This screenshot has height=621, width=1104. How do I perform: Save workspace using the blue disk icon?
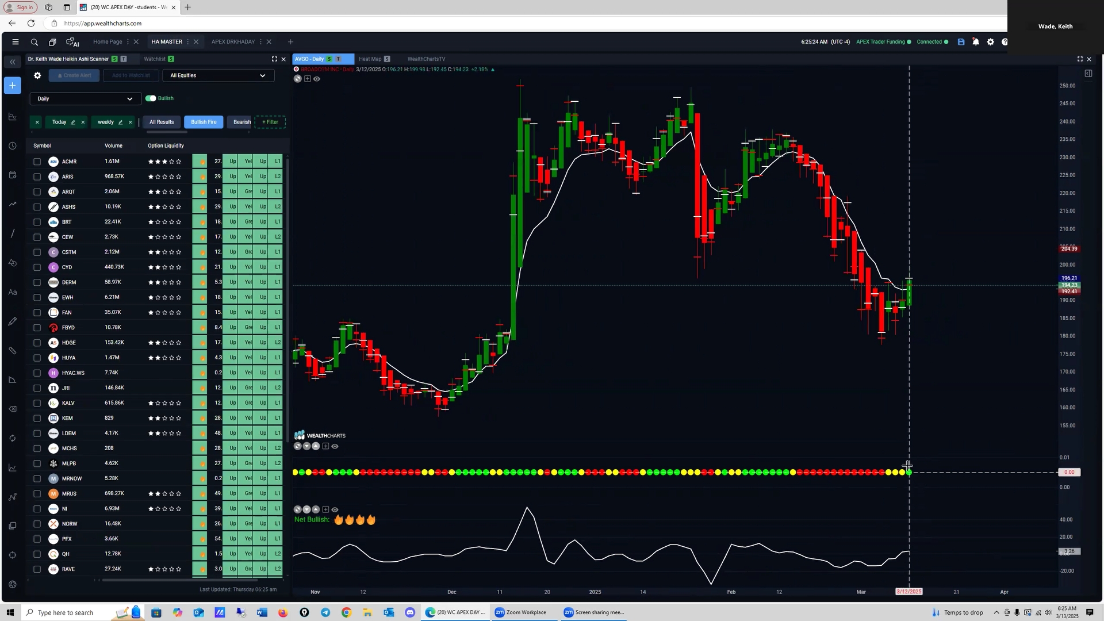[961, 42]
